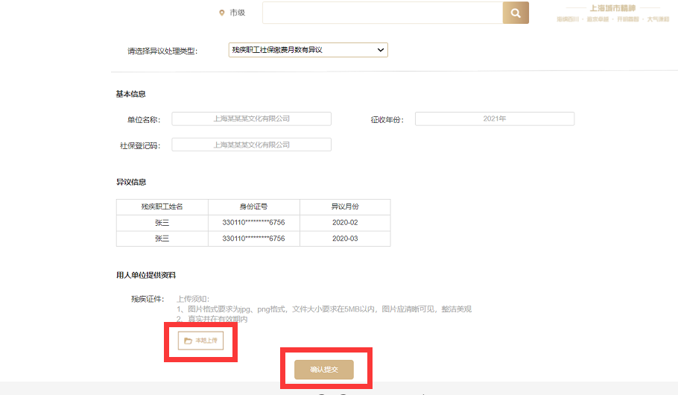Click the 单位名称 input field
This screenshot has height=395, width=678.
point(251,118)
